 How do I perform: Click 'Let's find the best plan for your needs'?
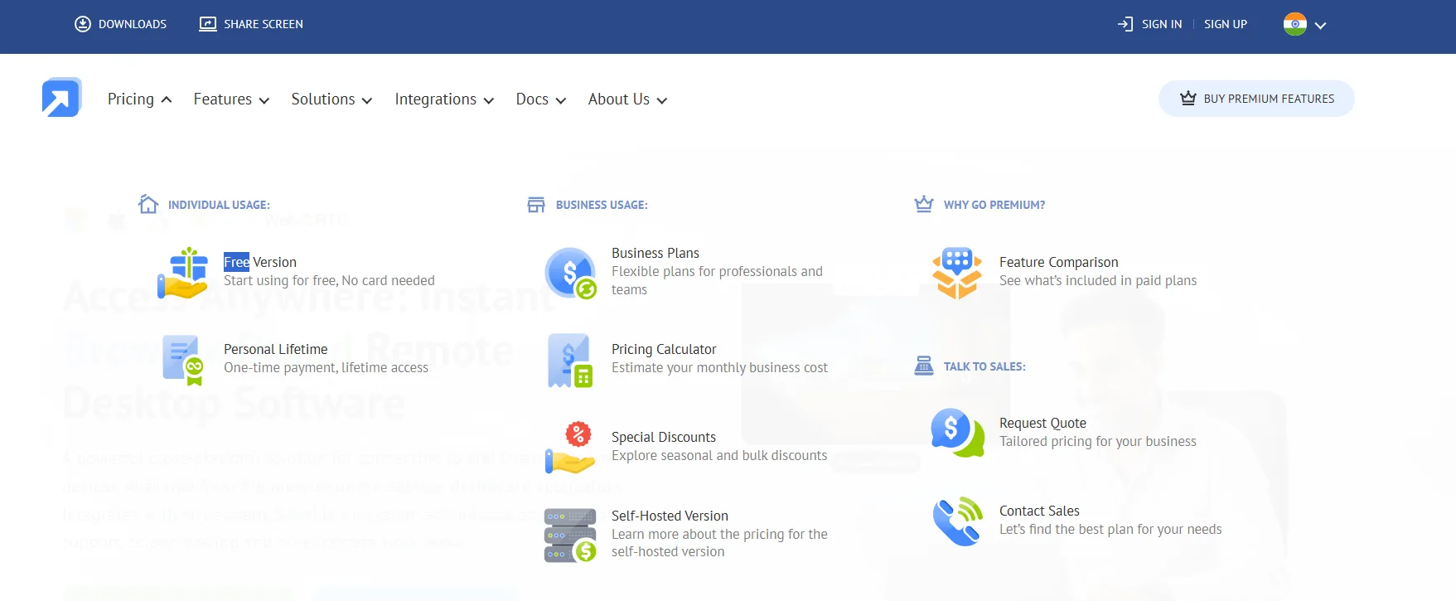[1110, 529]
